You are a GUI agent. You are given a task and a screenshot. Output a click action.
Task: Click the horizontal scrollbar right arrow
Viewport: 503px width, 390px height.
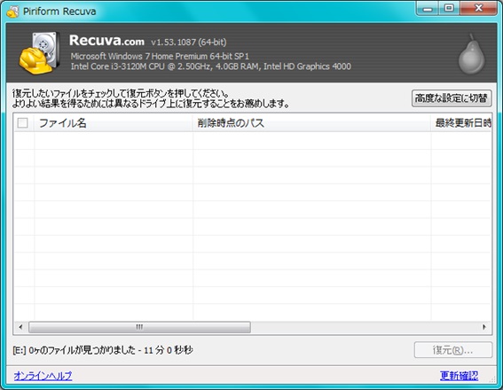coord(483,327)
